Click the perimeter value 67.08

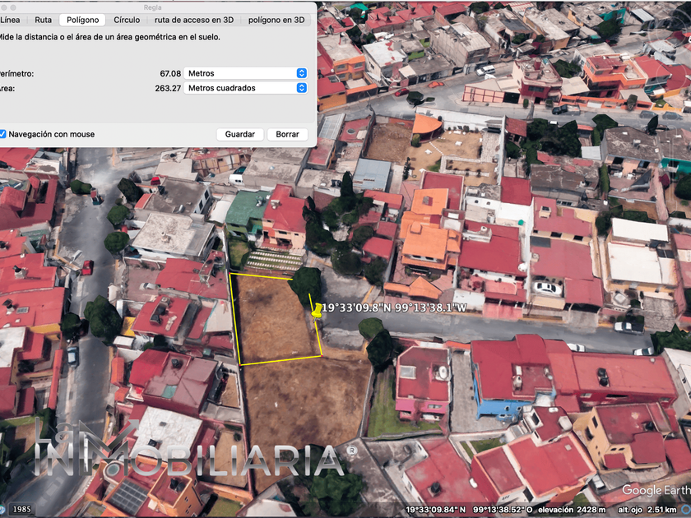point(170,73)
